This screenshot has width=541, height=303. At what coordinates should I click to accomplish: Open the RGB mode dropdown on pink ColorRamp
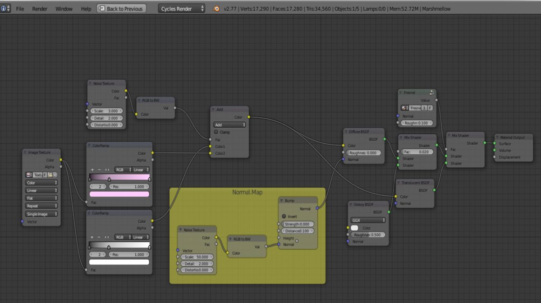(122, 170)
